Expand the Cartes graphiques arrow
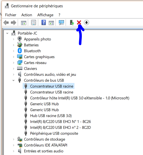Viewport: 143px width, 155px height. pos(14,57)
